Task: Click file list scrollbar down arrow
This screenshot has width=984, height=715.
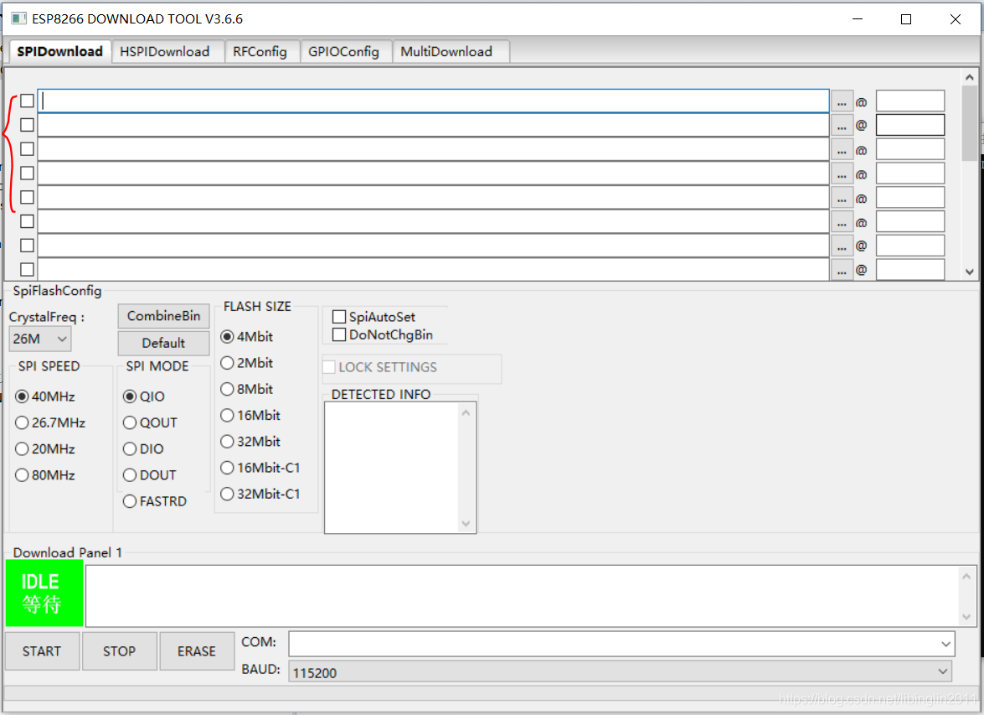Action: coord(970,272)
